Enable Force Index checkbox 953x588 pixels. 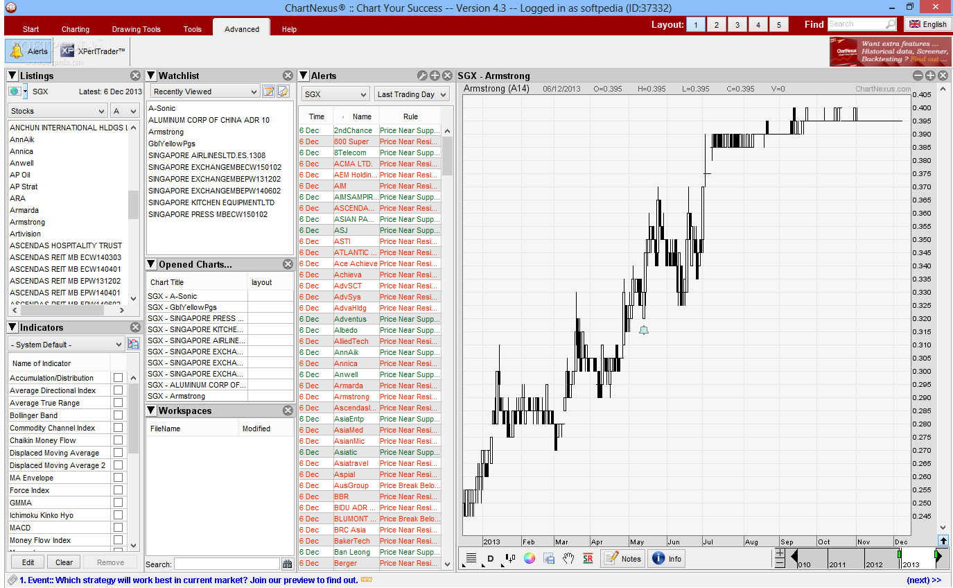click(118, 490)
